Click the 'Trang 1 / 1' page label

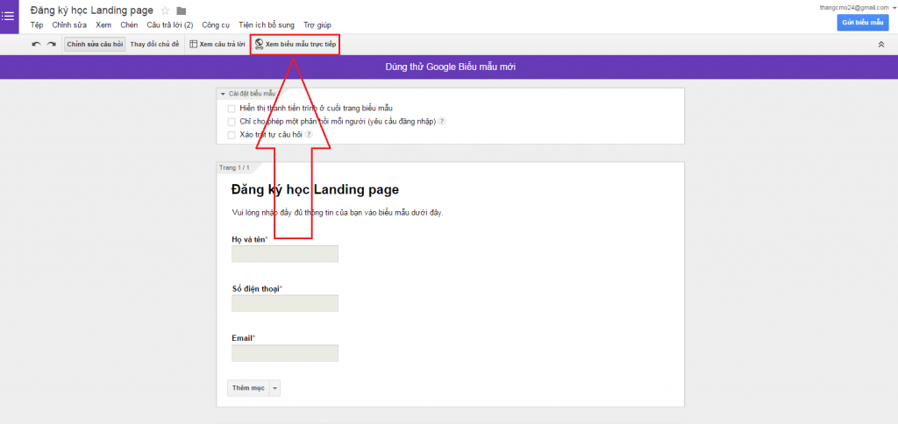(x=234, y=167)
